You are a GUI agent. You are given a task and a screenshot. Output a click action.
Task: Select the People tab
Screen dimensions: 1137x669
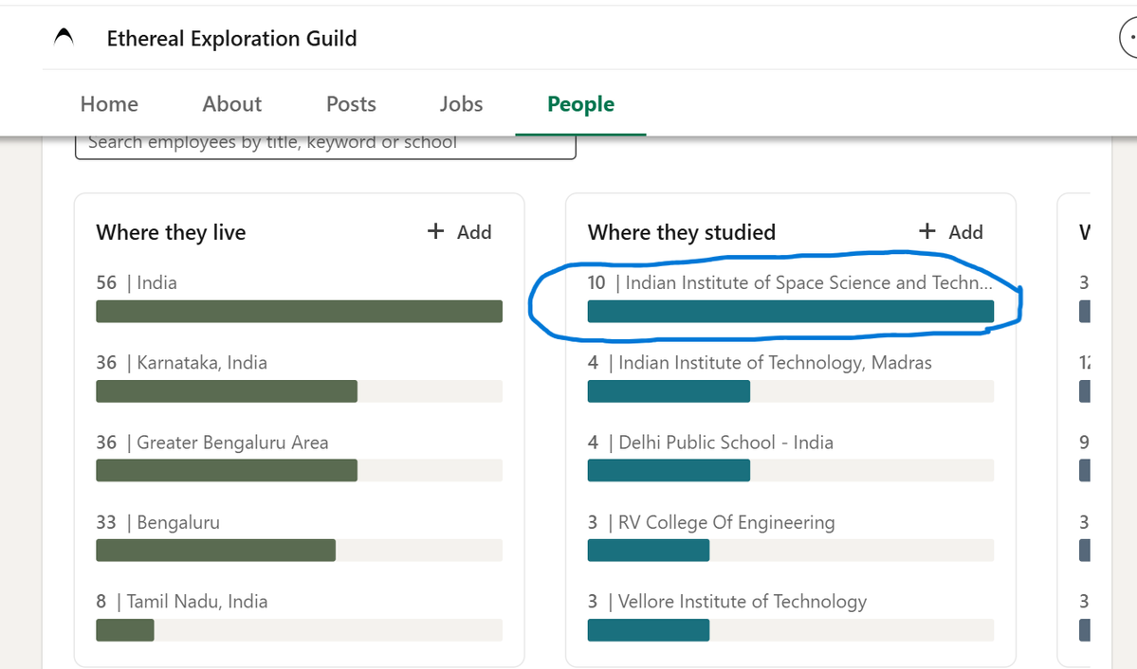pos(580,104)
